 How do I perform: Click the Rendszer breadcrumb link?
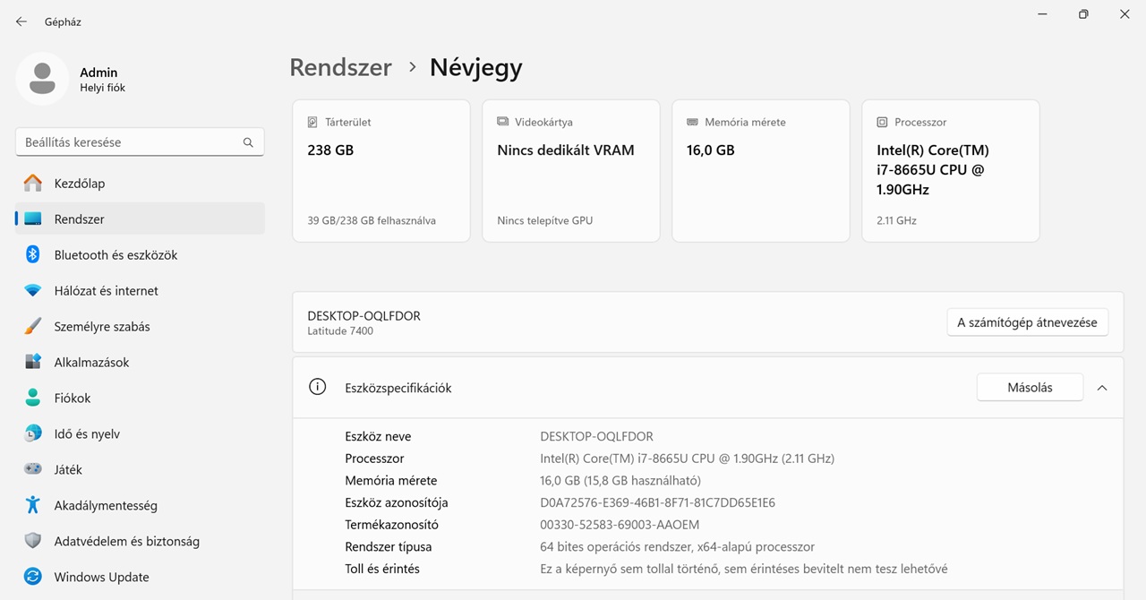tap(340, 67)
